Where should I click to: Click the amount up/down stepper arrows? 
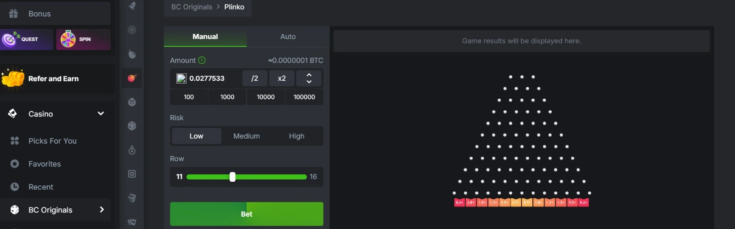click(309, 78)
